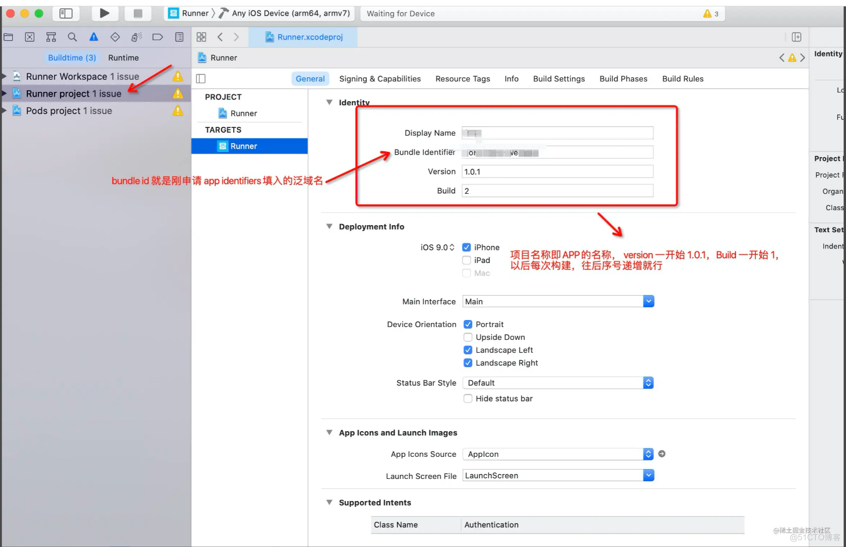This screenshot has height=547, width=846.
Task: Toggle project and targets list sidebar
Action: coord(201,79)
